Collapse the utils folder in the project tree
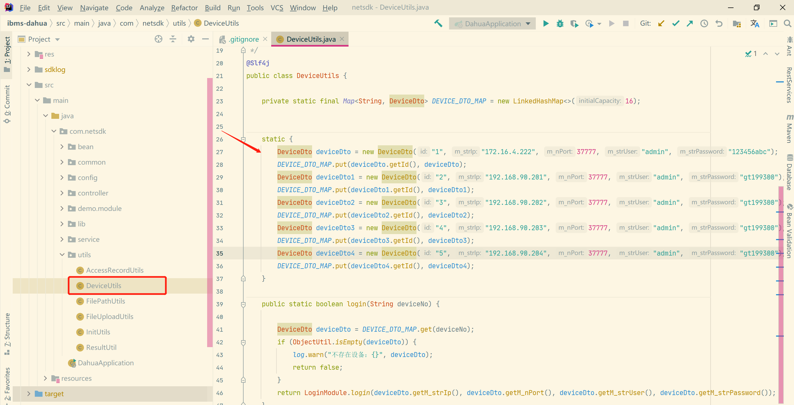This screenshot has width=794, height=405. point(62,255)
